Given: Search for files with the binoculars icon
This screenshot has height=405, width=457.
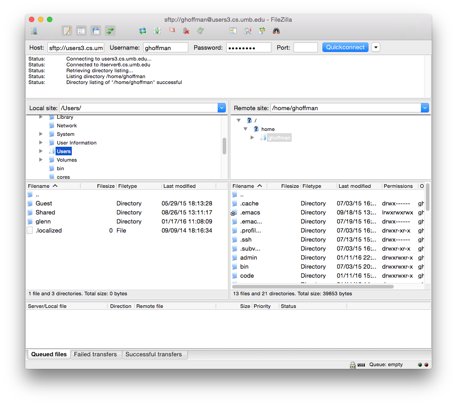Looking at the screenshot, I should 276,31.
